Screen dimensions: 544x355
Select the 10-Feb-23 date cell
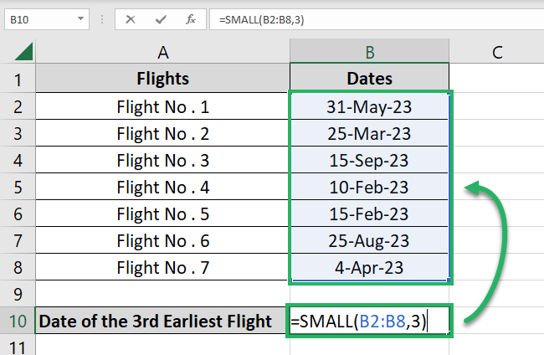pyautogui.click(x=371, y=187)
